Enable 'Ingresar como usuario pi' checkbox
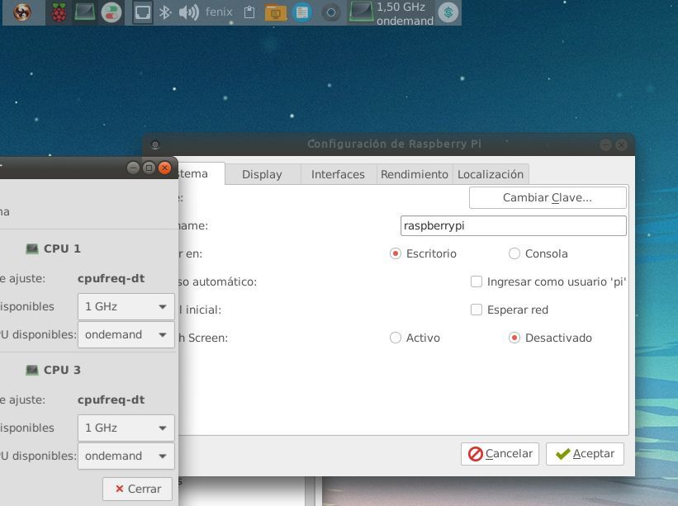The height and width of the screenshot is (506, 678). pos(476,281)
